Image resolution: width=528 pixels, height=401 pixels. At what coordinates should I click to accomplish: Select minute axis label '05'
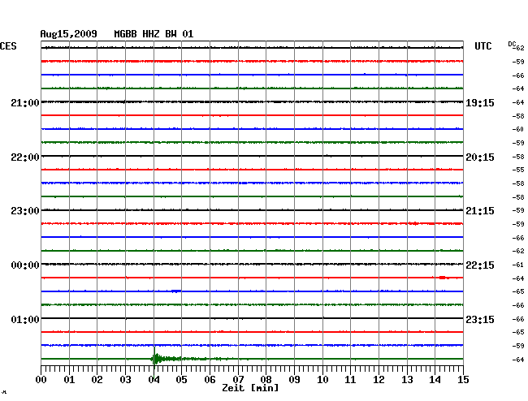[x=181, y=379]
